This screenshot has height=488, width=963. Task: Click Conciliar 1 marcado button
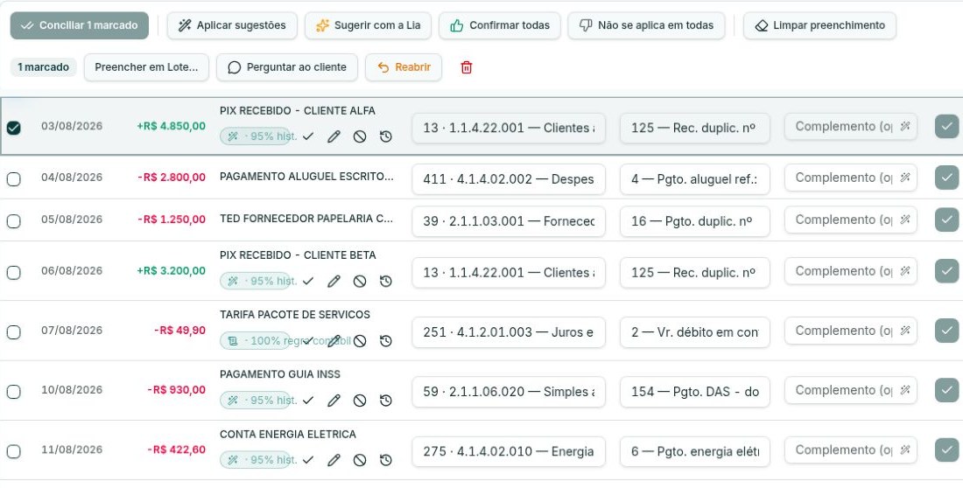tap(79, 25)
